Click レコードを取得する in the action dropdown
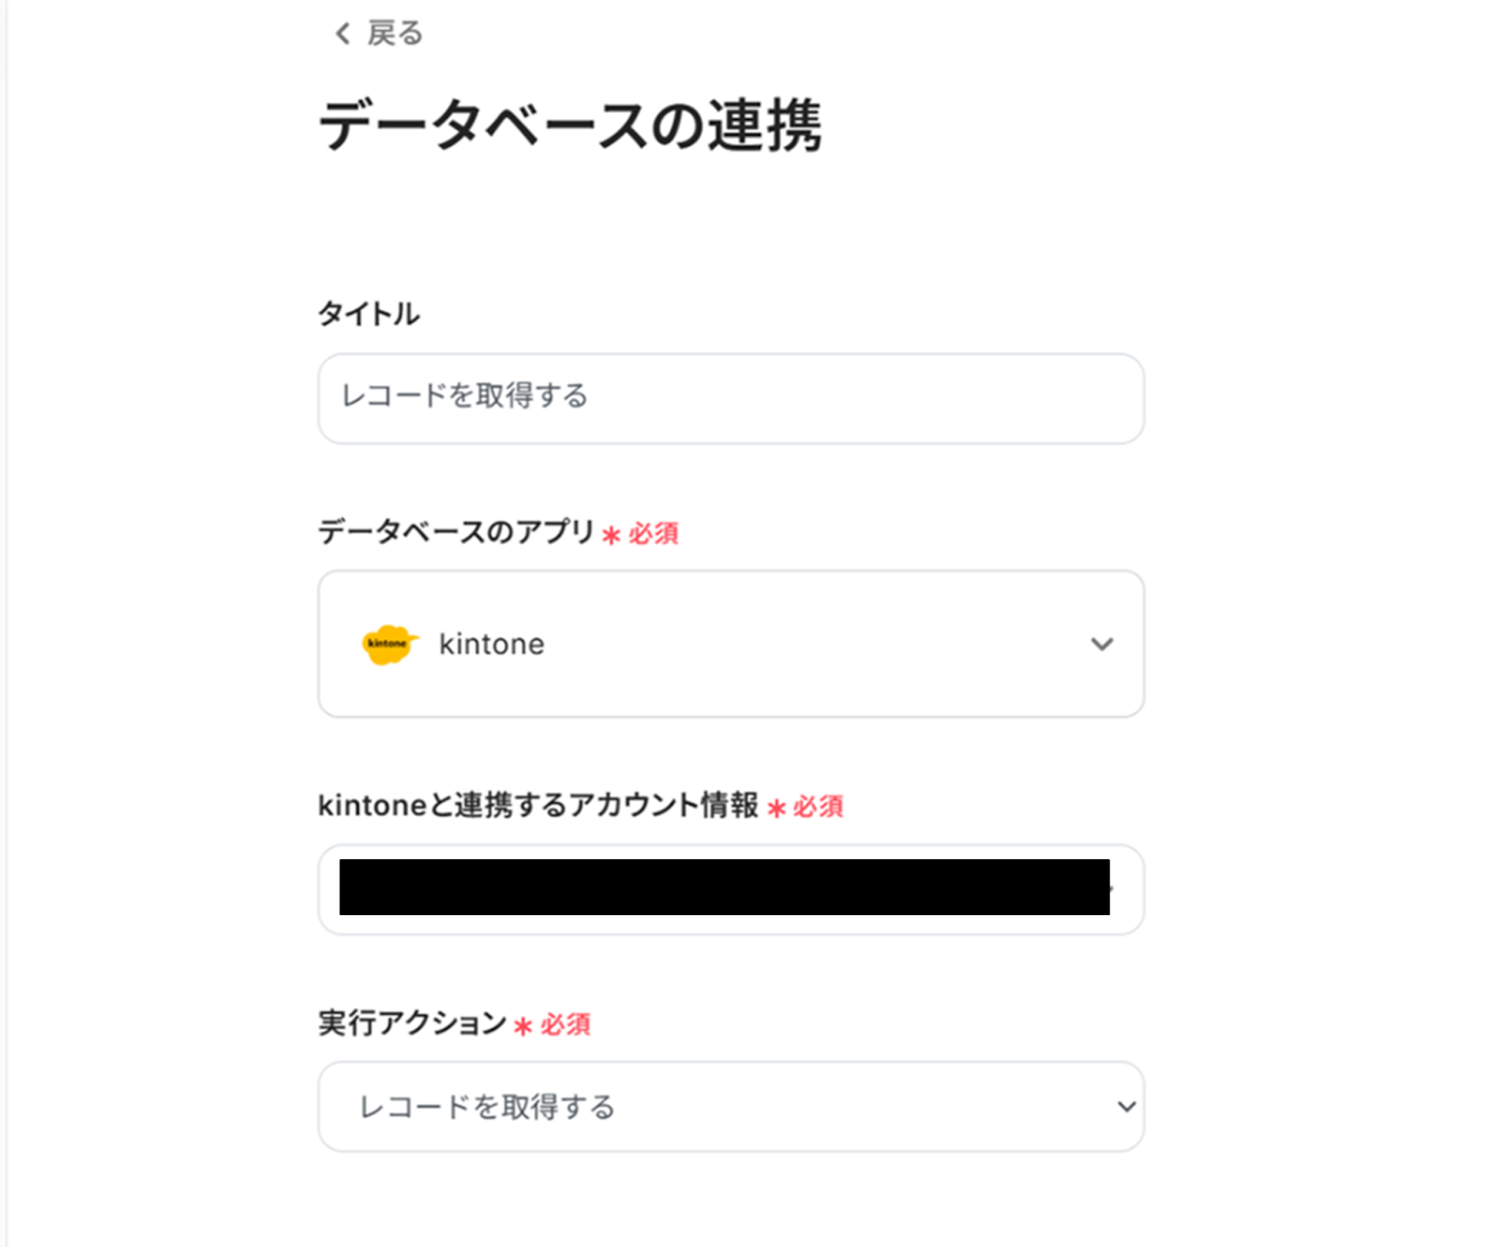The height and width of the screenshot is (1247, 1487). click(487, 1107)
